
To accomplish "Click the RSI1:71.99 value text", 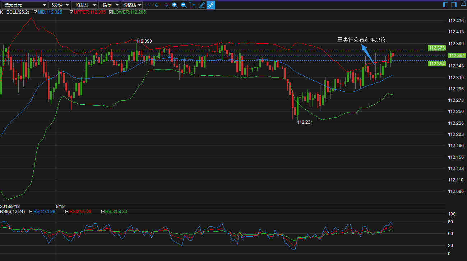I will 44,212.
